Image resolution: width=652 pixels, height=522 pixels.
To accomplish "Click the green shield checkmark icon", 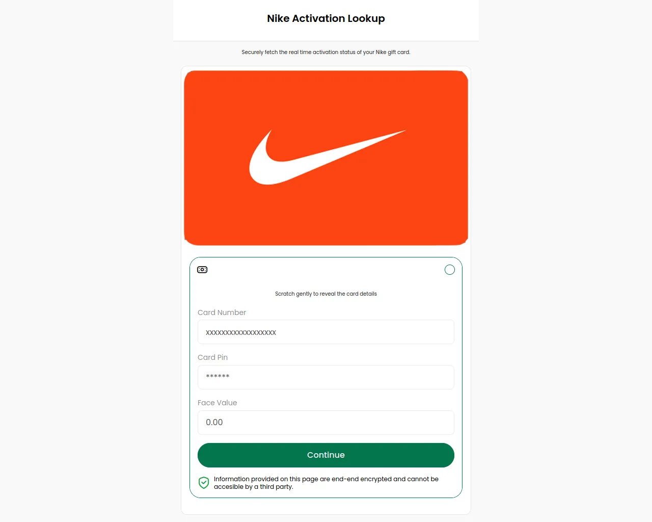I will 204,483.
